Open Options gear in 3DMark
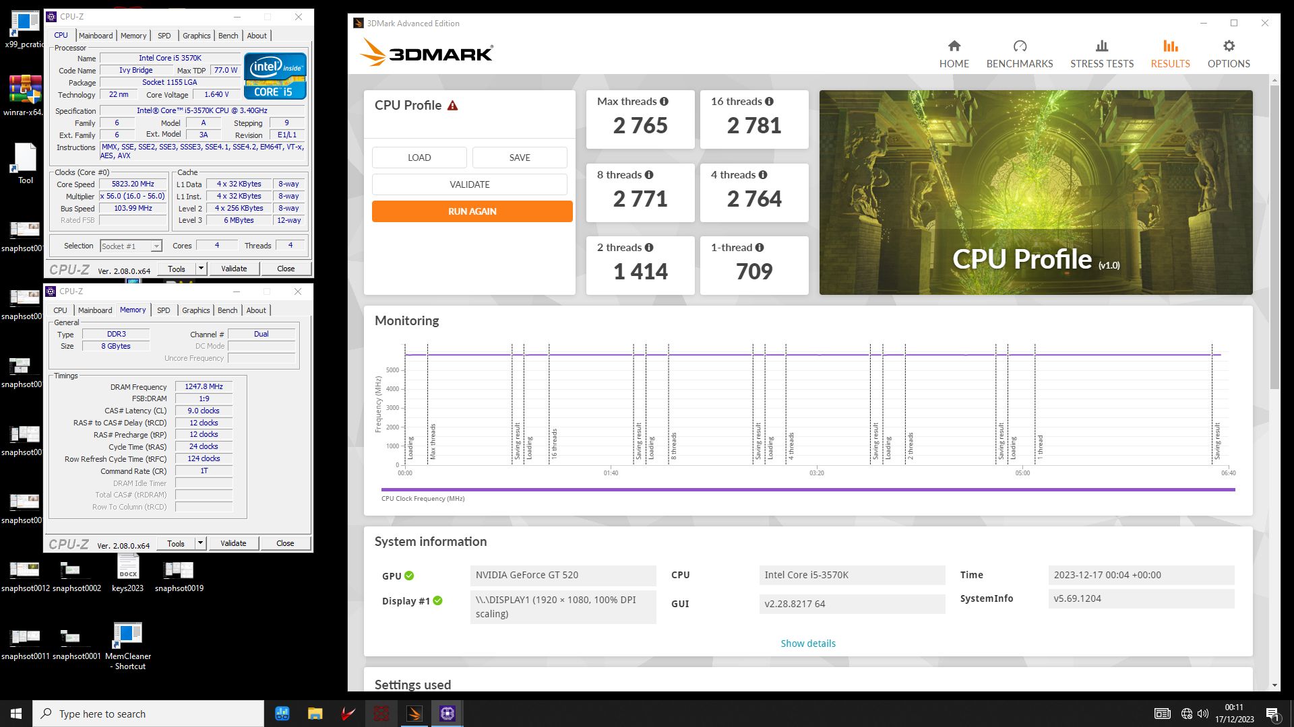The image size is (1294, 727). pos(1229,46)
